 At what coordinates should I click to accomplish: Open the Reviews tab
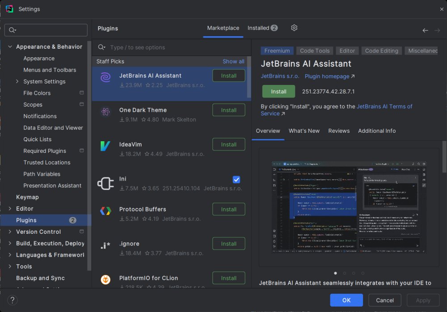[339, 131]
